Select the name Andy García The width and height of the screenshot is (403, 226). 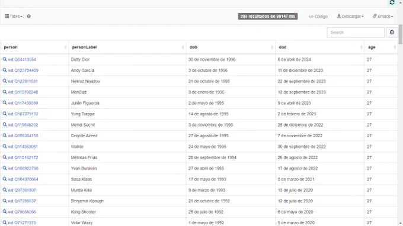coord(82,70)
